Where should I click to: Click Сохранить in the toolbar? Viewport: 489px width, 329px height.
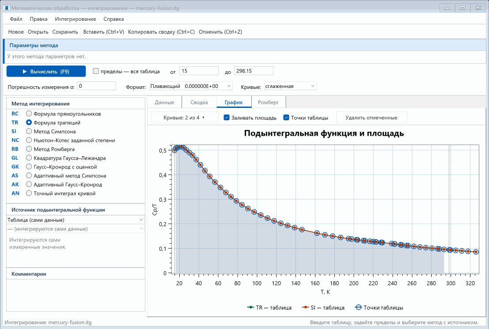tap(65, 32)
